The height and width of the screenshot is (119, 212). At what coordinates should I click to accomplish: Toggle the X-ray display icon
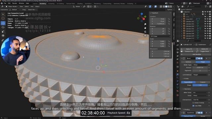tap(161, 7)
